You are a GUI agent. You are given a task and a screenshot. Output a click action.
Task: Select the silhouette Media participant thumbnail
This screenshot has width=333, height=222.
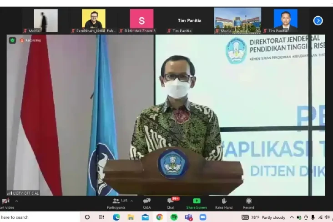[45, 21]
